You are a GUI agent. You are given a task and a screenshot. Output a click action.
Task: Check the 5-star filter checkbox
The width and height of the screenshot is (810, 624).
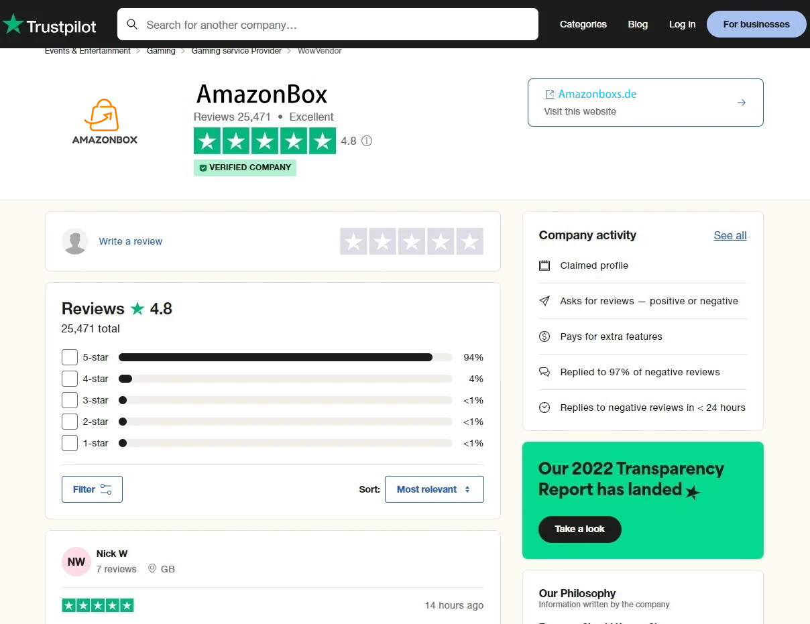pos(70,357)
